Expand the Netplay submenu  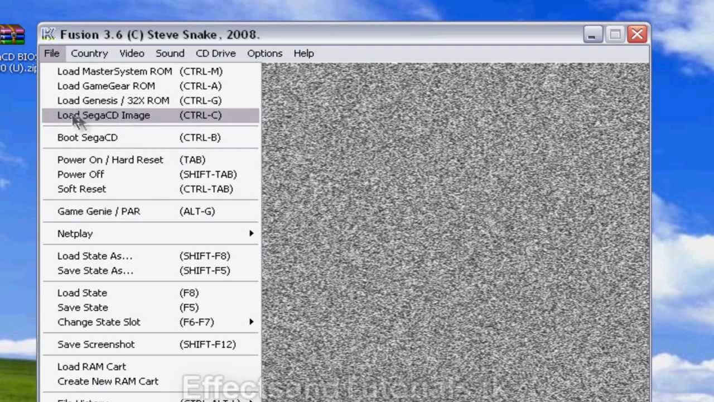coord(151,233)
